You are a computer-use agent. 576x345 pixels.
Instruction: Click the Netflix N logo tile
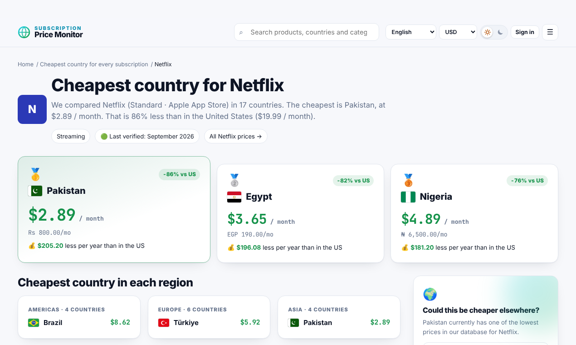[32, 109]
